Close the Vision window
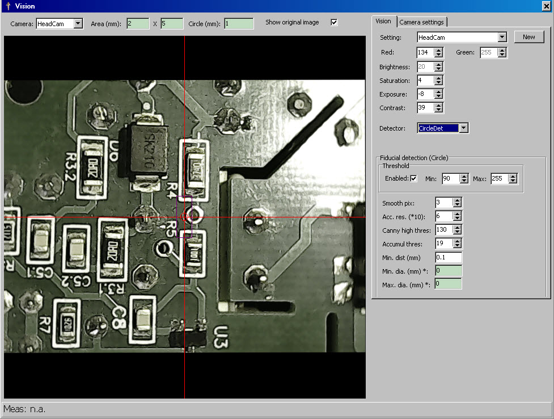This screenshot has height=419, width=554. 546,6
